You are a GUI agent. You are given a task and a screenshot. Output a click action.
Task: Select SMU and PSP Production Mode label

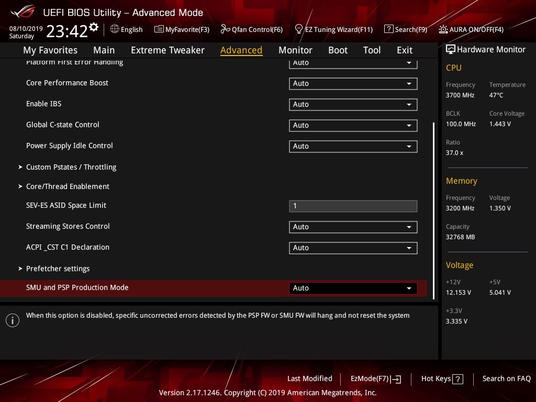(x=77, y=287)
